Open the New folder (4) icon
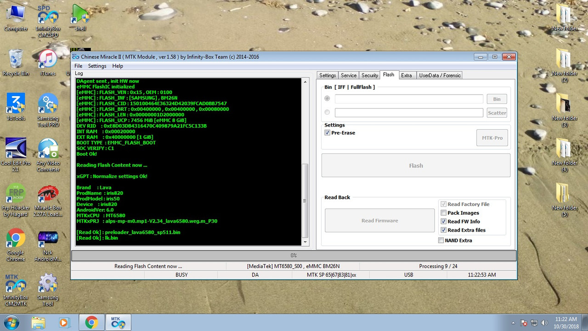 coord(565,155)
